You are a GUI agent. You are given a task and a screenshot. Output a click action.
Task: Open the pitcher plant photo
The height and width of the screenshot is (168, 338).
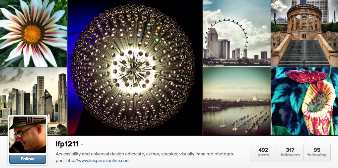coord(304,101)
